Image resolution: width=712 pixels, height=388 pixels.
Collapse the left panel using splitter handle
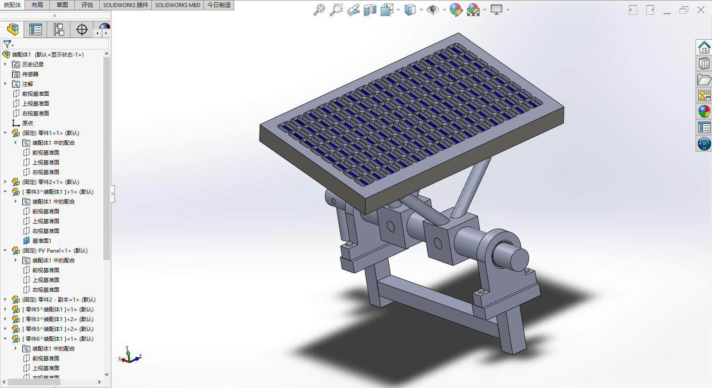point(113,194)
